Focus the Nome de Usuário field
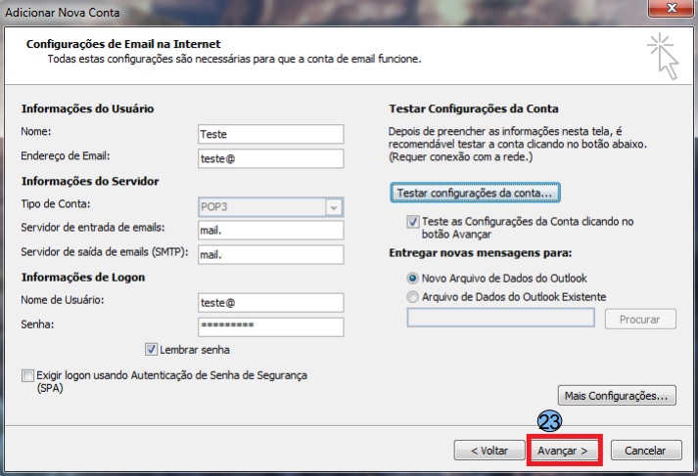Screen dimensions: 698x476 coord(270,302)
